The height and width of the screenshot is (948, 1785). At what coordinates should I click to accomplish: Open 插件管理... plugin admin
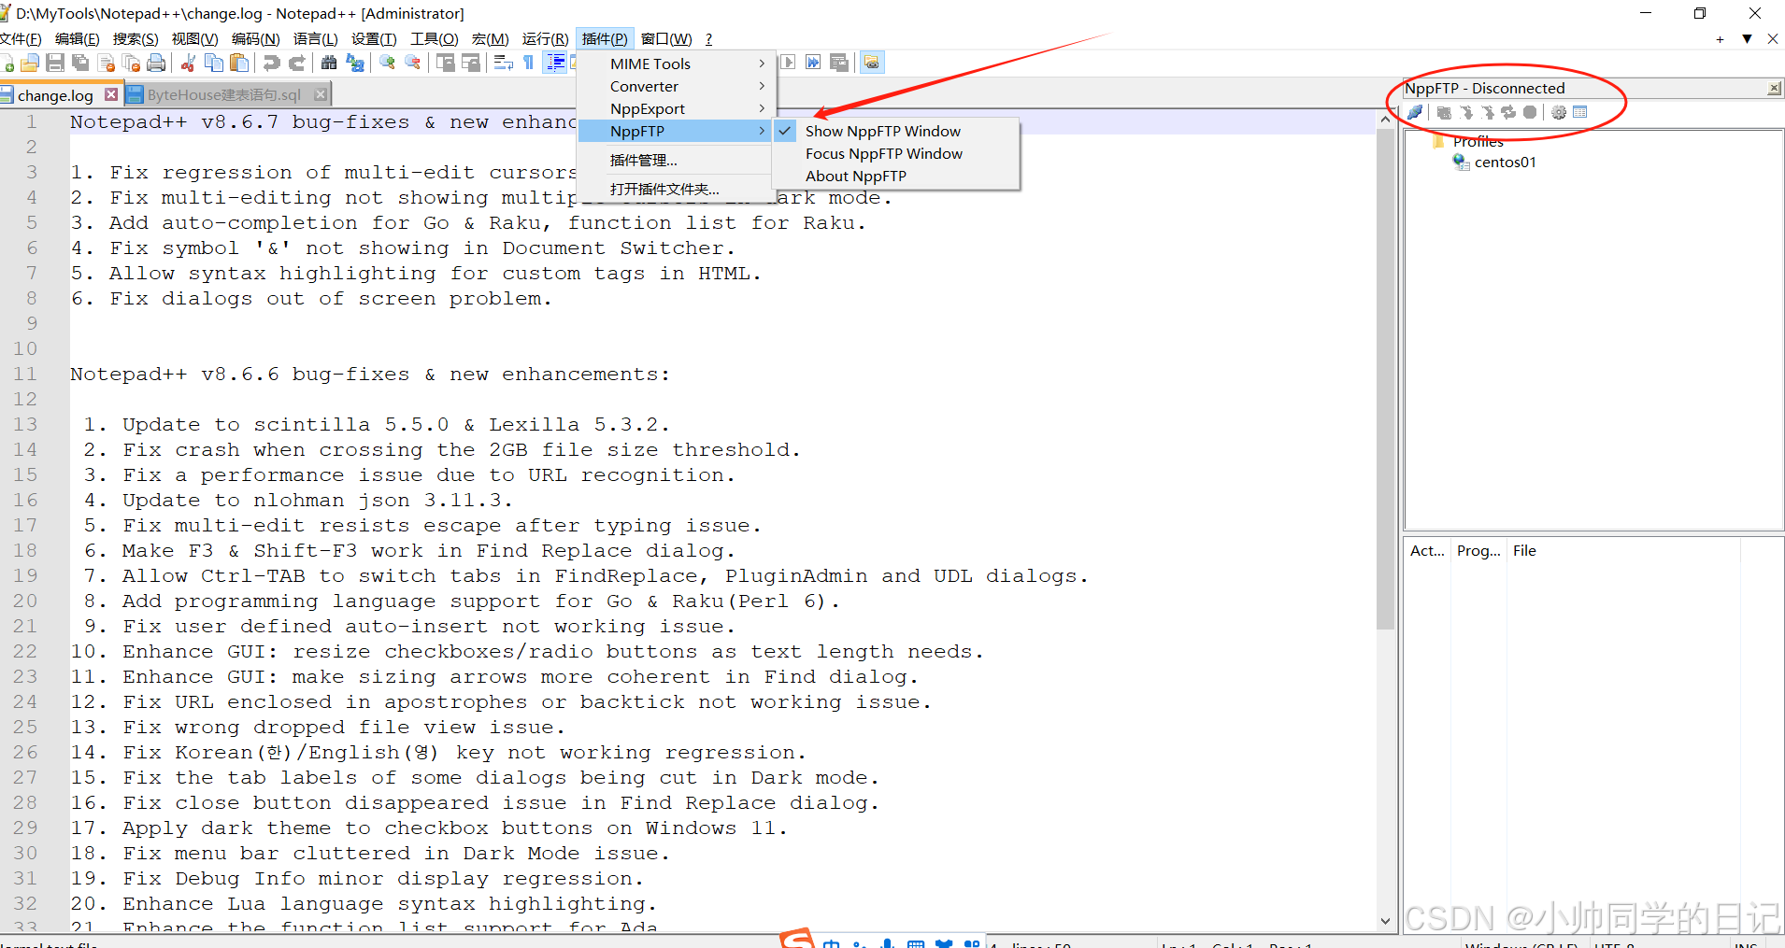pyautogui.click(x=676, y=161)
